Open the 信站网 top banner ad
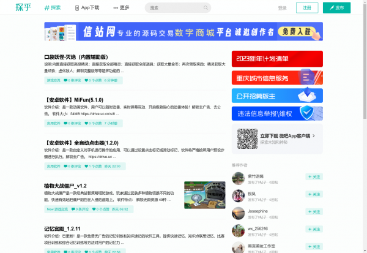Image resolution: width=367 pixels, height=253 pixels. (183, 32)
